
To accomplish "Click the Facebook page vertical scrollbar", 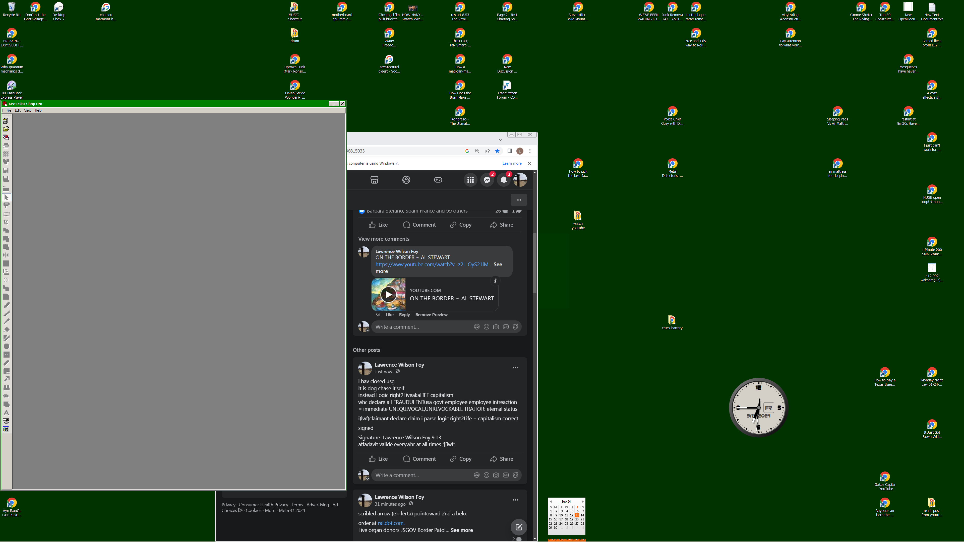I will pyautogui.click(x=535, y=355).
